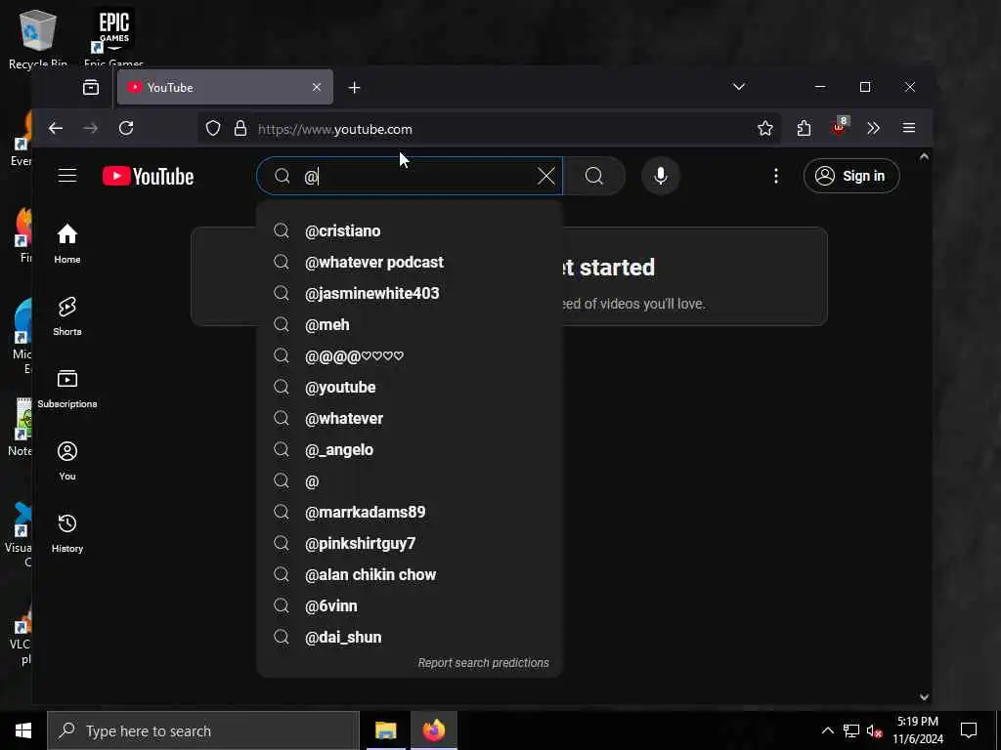
Task: Click the muted volume tray icon
Action: (x=875, y=731)
